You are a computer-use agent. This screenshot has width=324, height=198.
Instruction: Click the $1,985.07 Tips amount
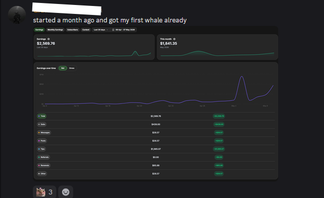pyautogui.click(x=156, y=149)
